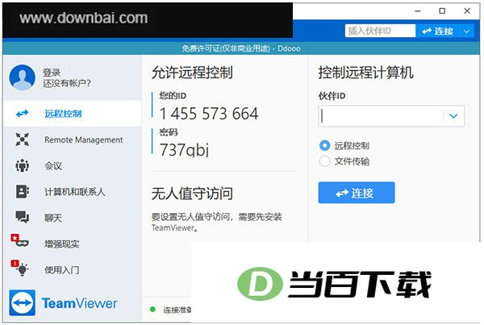Expand the 伙伴ID dropdown arrow

[453, 116]
